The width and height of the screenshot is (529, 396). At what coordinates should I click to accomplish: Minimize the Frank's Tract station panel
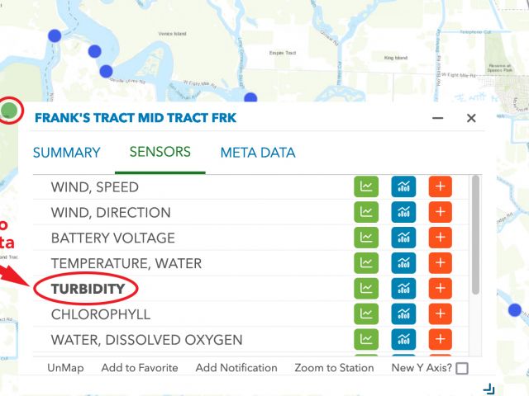[x=437, y=118]
